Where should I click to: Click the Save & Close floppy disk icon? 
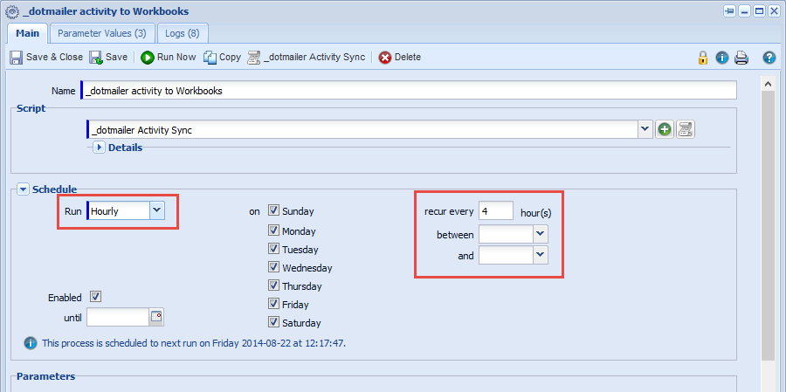tap(16, 58)
